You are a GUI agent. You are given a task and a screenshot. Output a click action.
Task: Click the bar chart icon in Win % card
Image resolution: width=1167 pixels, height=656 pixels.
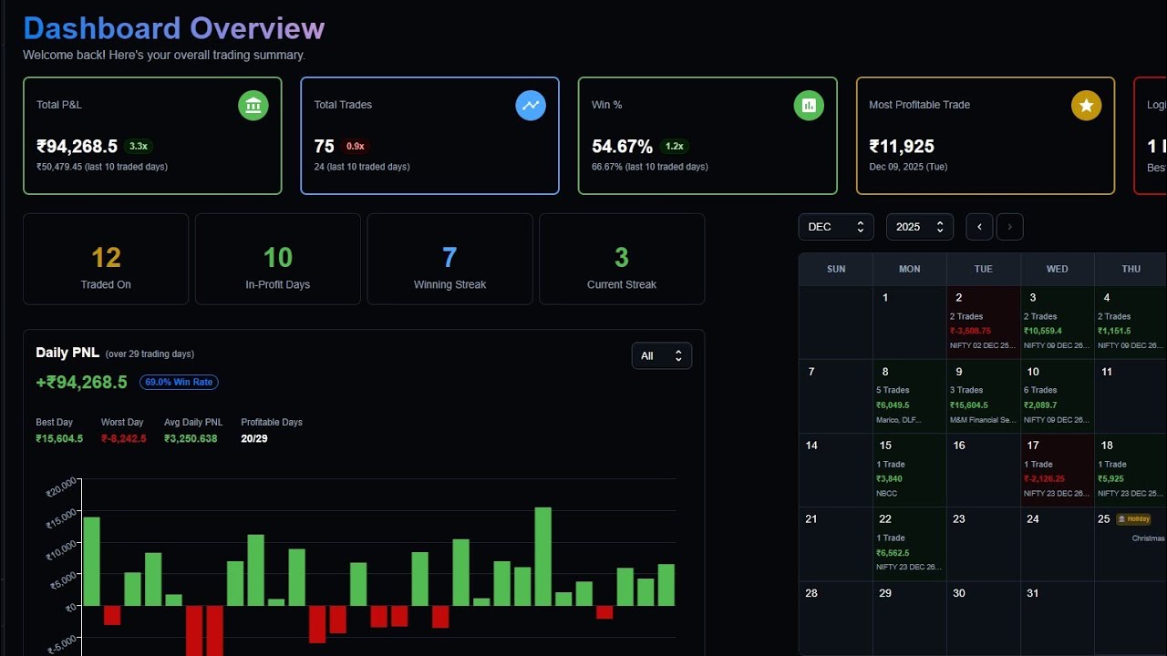(809, 106)
